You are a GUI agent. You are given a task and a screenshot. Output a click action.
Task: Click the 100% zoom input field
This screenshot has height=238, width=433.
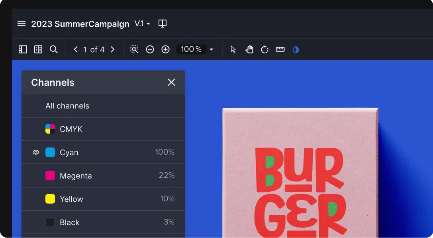click(191, 49)
